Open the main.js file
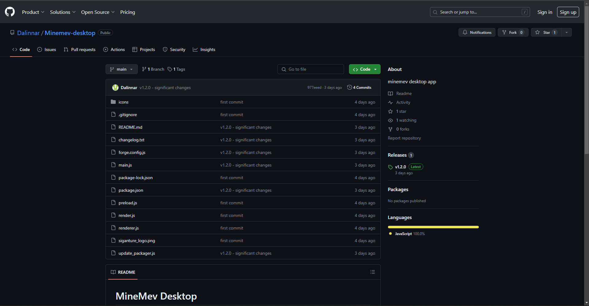Screen dimensions: 589x306 coord(125,165)
